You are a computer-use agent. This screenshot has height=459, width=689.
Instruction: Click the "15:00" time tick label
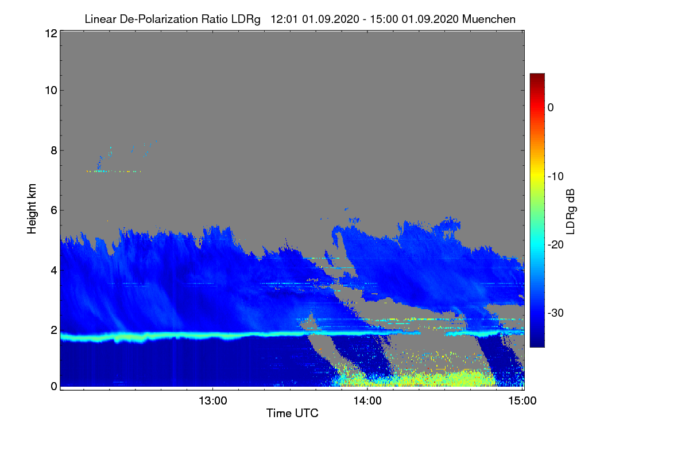(522, 400)
